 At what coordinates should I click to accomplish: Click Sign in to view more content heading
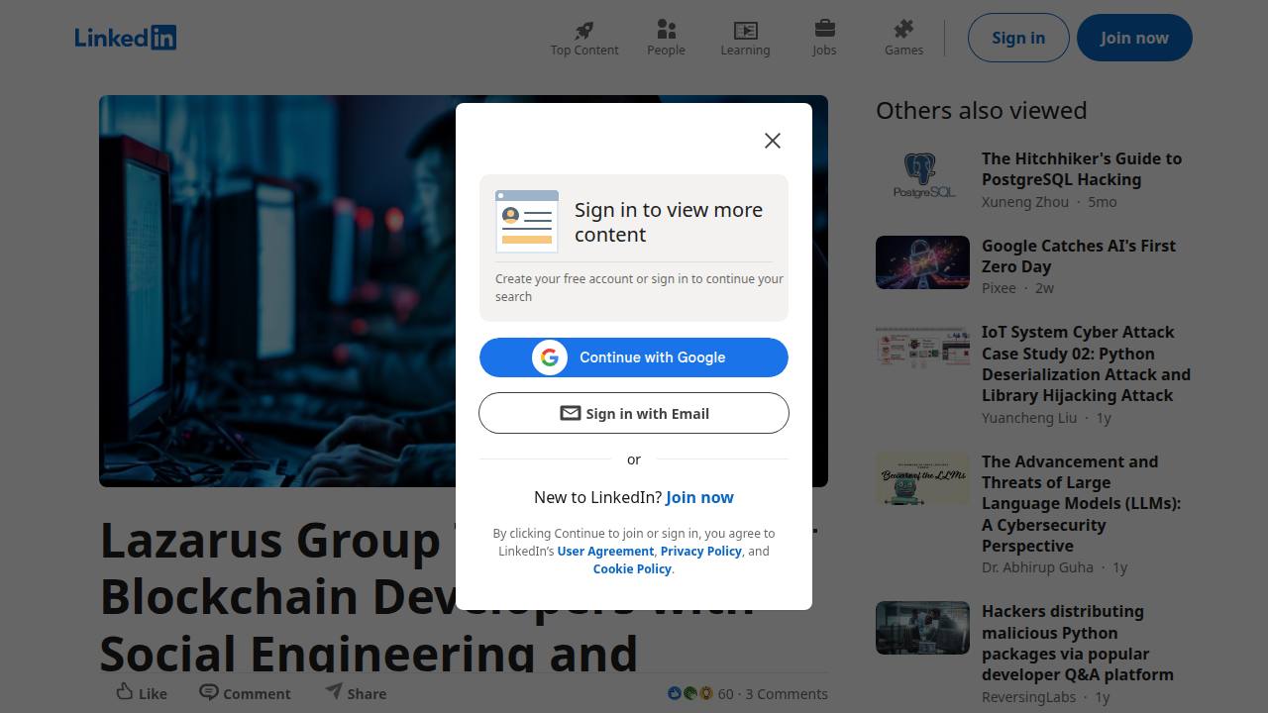(669, 222)
